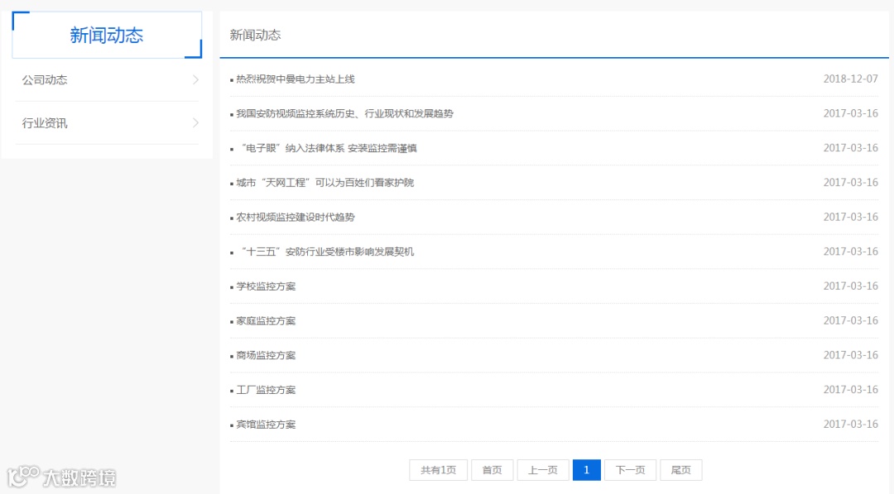Screen dimensions: 894x494
Task: Select page number 1 in pagination
Action: [587, 470]
